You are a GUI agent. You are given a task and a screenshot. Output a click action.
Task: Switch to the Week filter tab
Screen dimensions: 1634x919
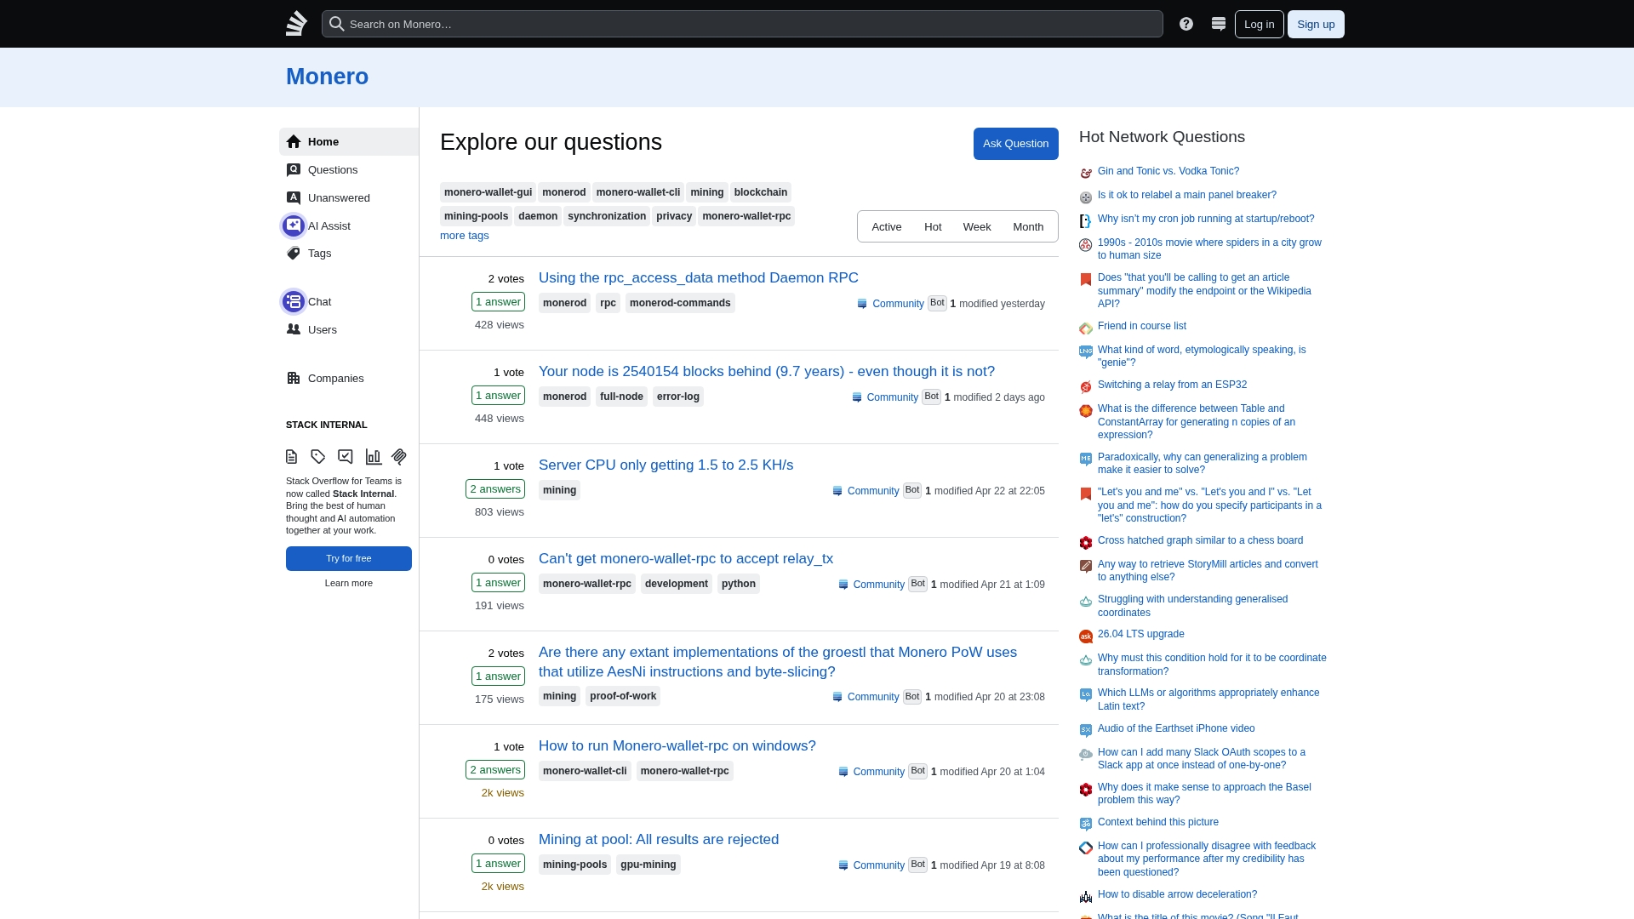(976, 226)
